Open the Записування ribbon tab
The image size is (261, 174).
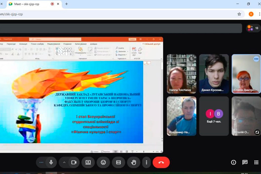(x=81, y=44)
